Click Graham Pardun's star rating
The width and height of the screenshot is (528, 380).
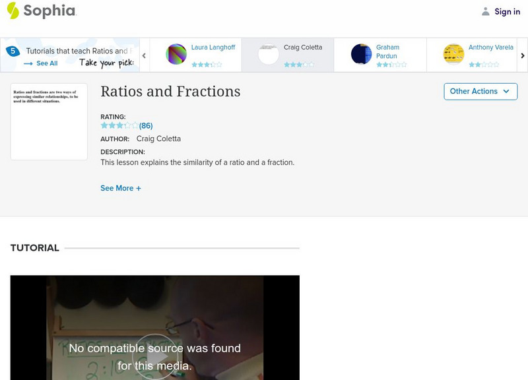click(391, 65)
